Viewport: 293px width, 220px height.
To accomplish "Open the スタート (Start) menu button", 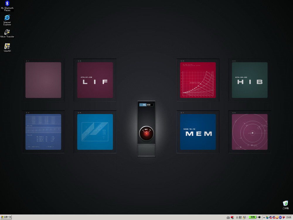I will [x=6, y=217].
